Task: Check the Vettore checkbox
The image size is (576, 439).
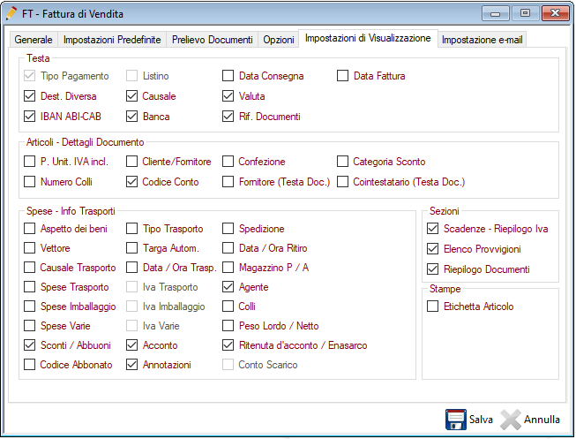Action: (x=30, y=248)
